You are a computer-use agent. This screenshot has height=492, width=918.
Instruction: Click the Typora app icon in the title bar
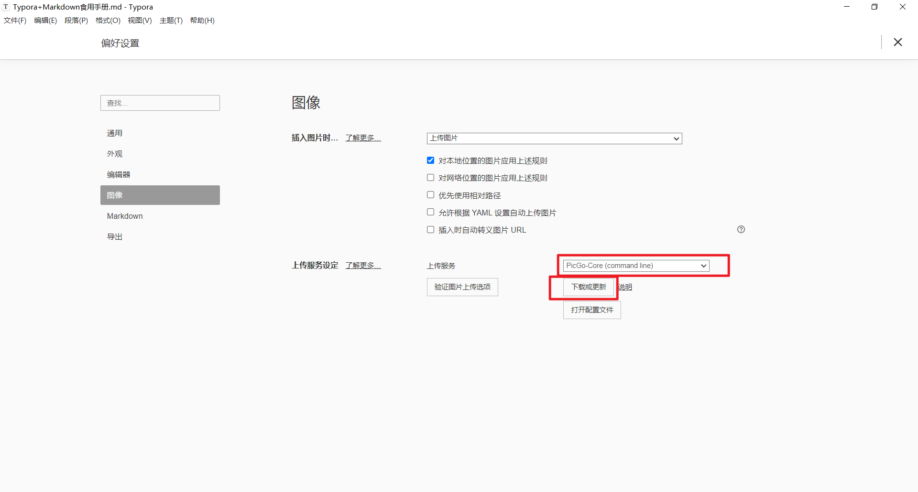pos(6,7)
